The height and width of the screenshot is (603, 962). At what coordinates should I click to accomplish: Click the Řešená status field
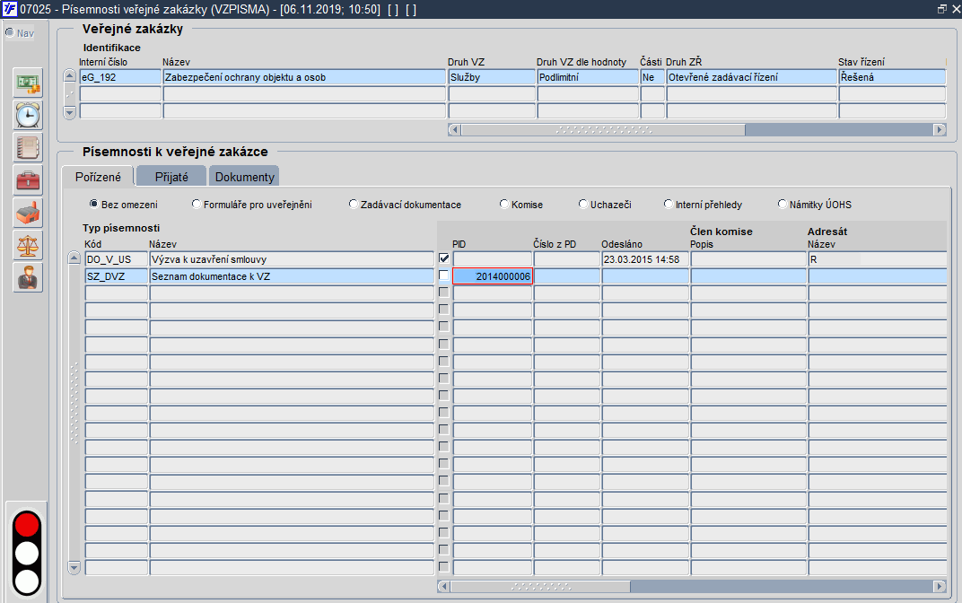892,76
